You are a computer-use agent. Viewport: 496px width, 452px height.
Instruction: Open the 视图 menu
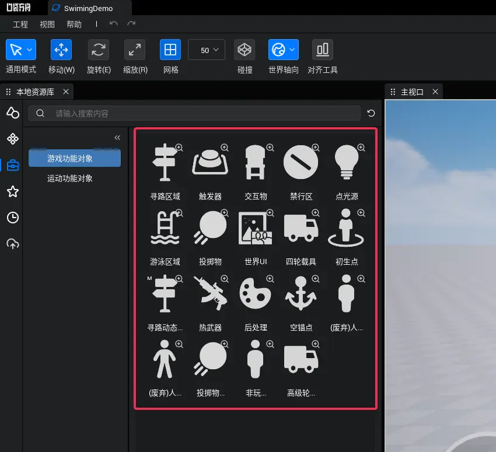[x=47, y=24]
